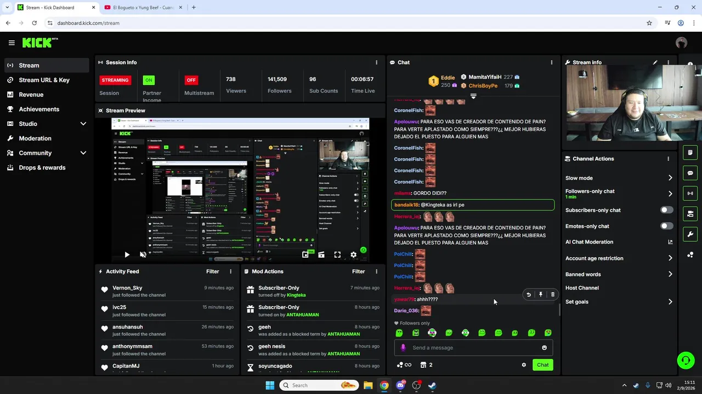Viewport: 702px width, 394px height.
Task: Click the channel points infinity icon
Action: (x=404, y=365)
